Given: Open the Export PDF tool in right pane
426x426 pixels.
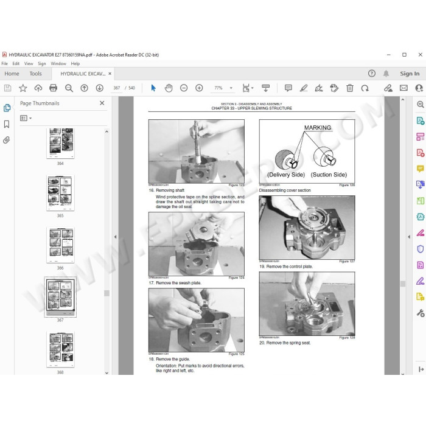Looking at the screenshot, I should (x=420, y=120).
